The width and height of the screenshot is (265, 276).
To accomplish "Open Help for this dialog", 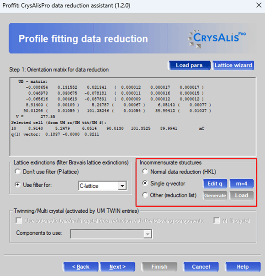I will click(243, 267).
